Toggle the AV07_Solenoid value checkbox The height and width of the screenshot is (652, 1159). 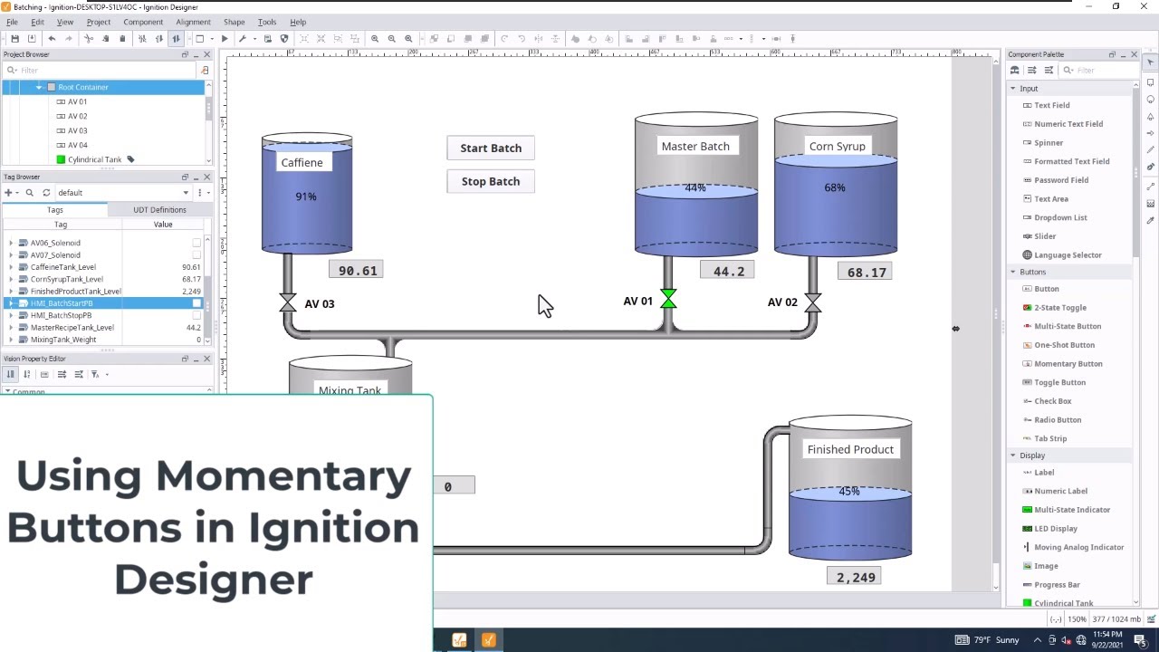pyautogui.click(x=196, y=254)
